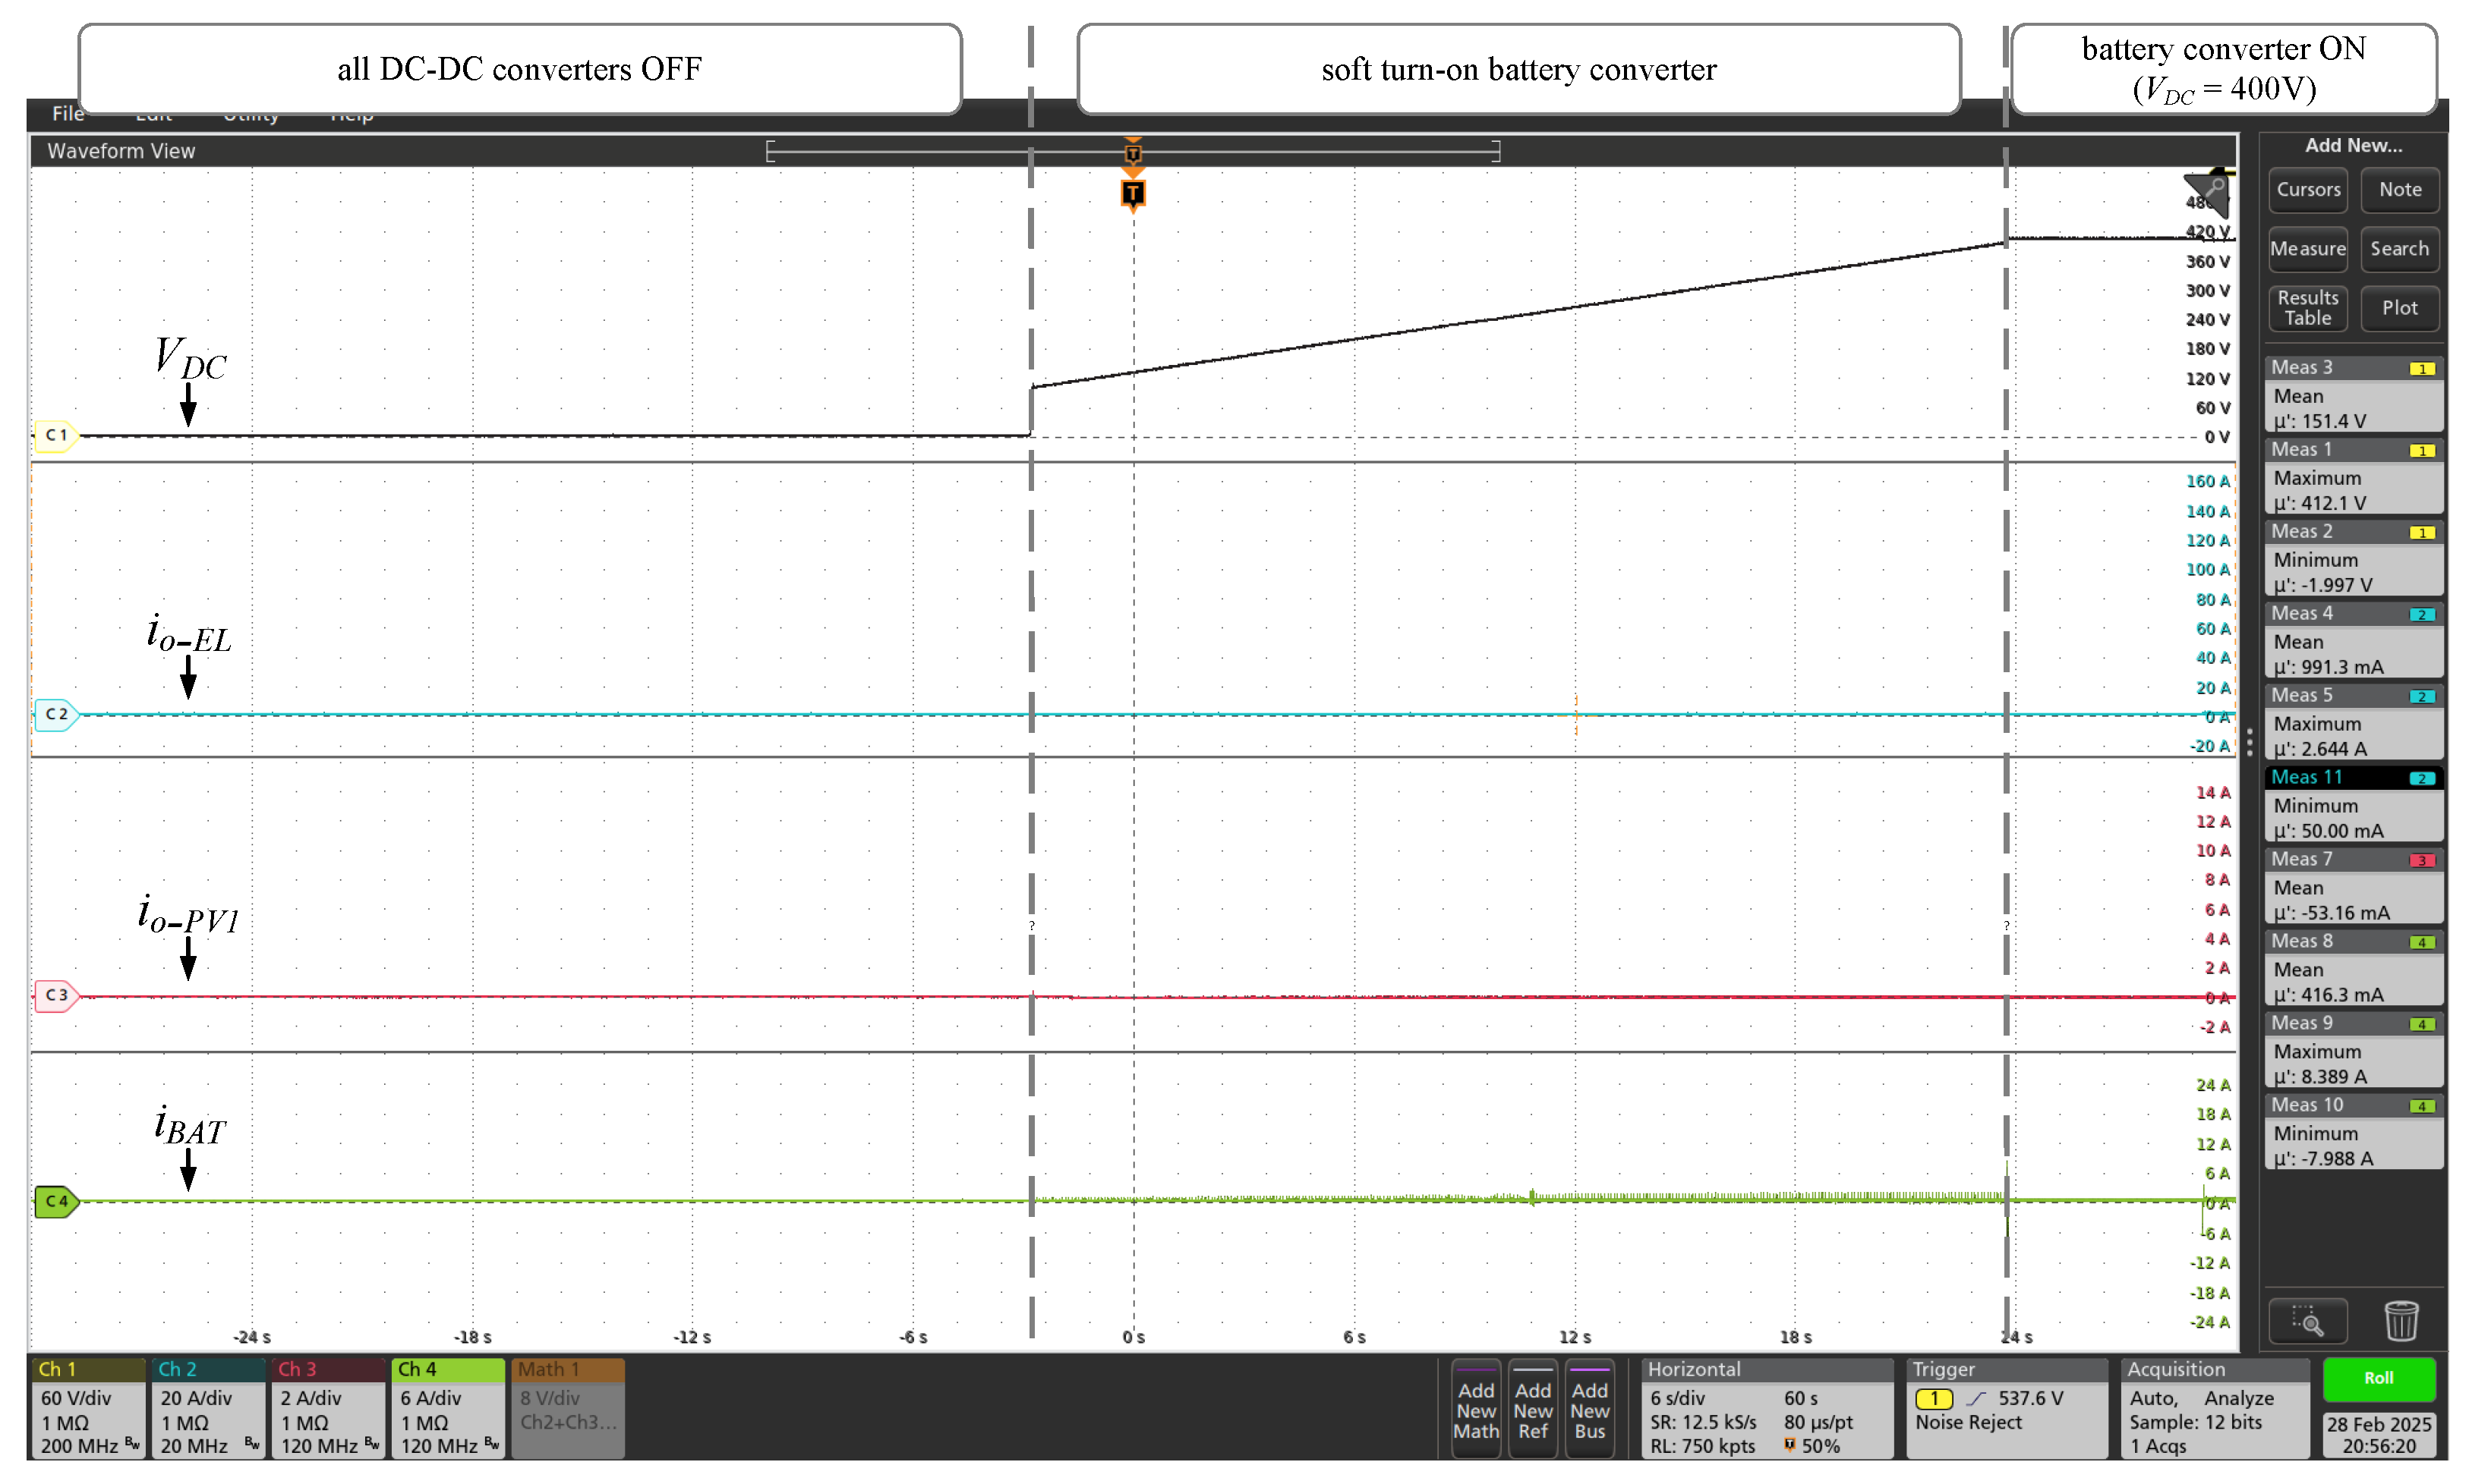Click Add New Math button
The width and height of the screenshot is (2469, 1484).
coord(1476,1410)
